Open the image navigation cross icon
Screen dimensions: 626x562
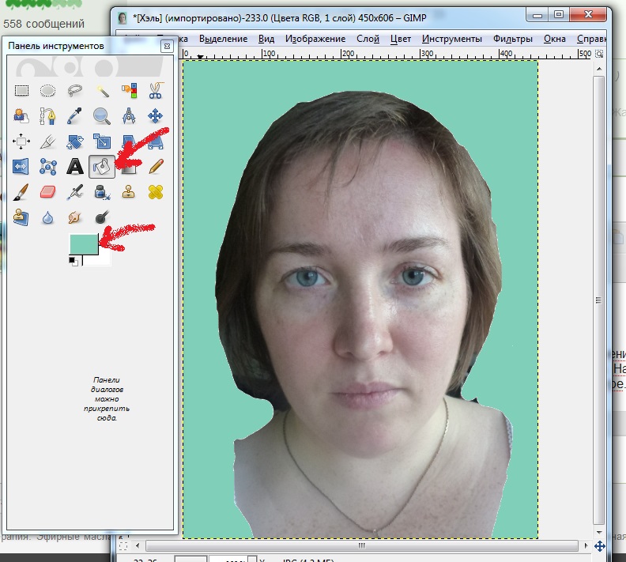tap(600, 545)
